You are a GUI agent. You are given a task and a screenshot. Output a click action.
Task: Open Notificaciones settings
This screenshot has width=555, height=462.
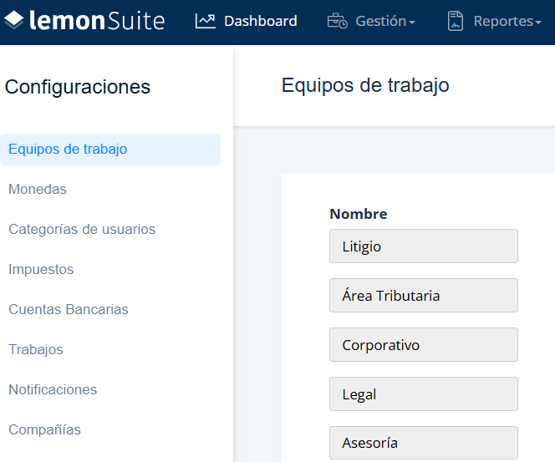pyautogui.click(x=53, y=389)
